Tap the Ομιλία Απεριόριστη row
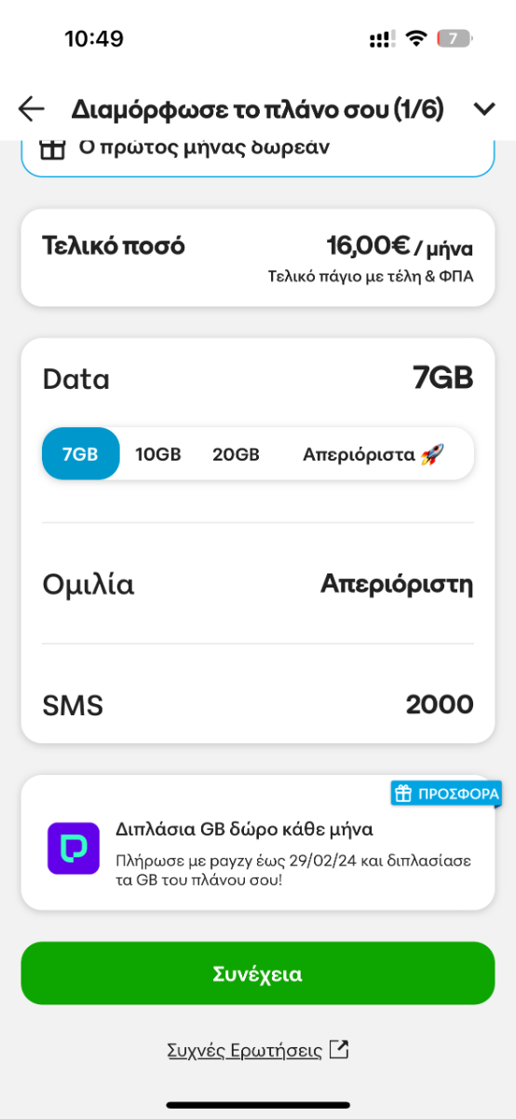Screen dimensions: 516x1119 pyautogui.click(x=258, y=585)
